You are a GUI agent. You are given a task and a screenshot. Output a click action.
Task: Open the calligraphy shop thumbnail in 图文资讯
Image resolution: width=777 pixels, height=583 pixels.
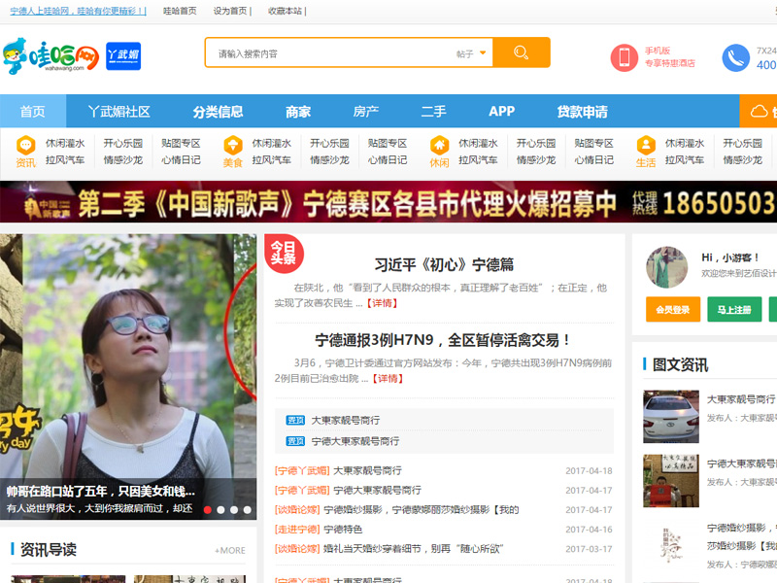[x=671, y=481]
